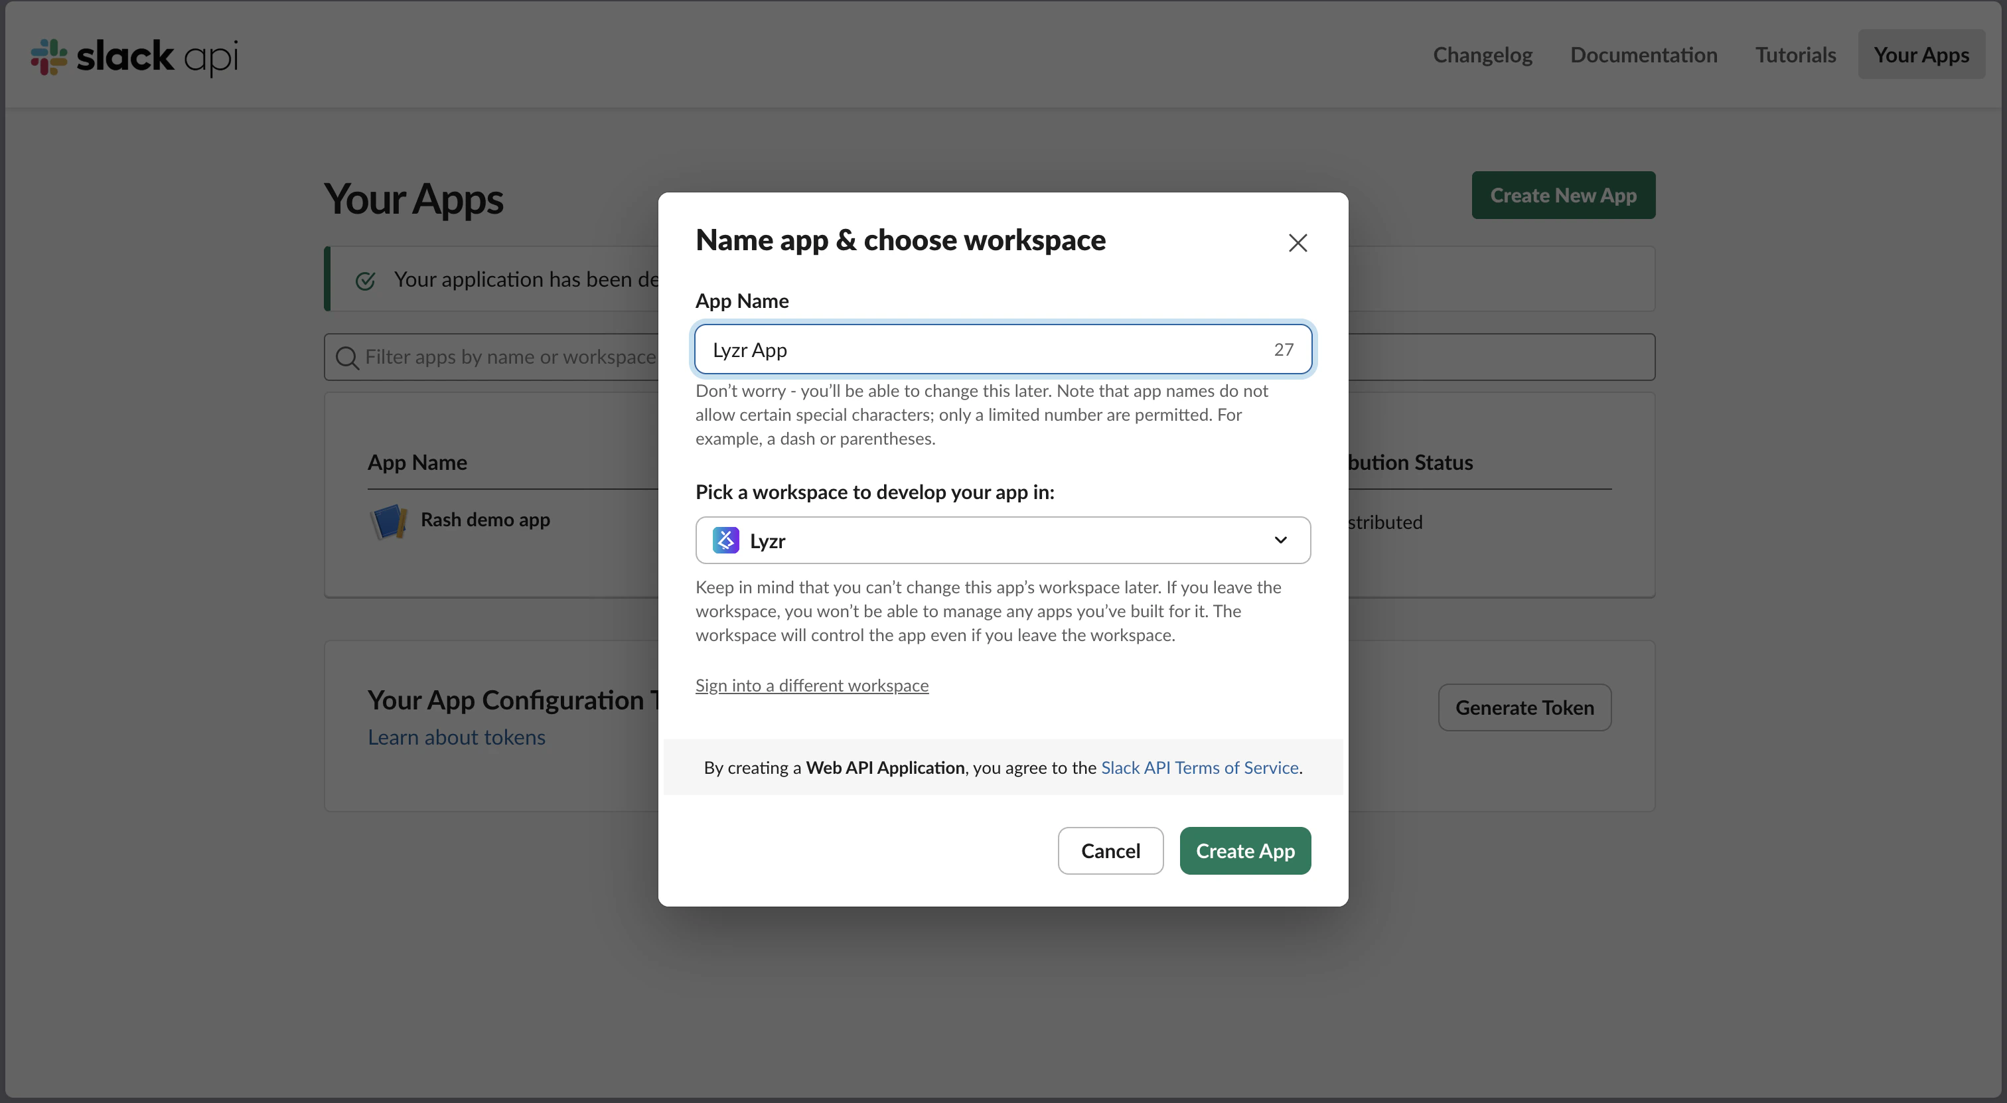Click the green checkmark success icon

(366, 281)
